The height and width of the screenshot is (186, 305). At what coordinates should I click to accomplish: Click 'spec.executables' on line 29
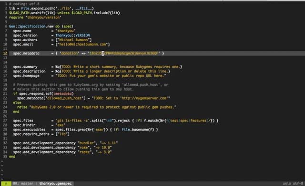click(x=29, y=130)
